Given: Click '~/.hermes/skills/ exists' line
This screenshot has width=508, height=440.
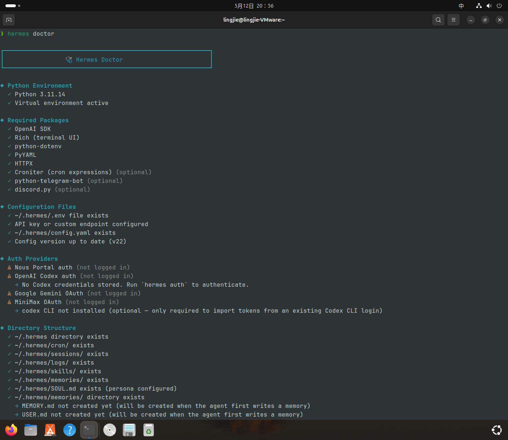Looking at the screenshot, I should [58, 371].
